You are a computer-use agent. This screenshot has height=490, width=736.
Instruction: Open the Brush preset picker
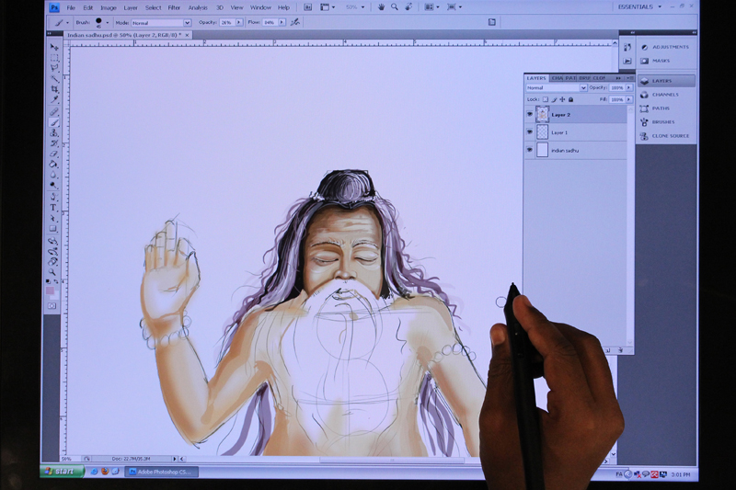[x=99, y=22]
